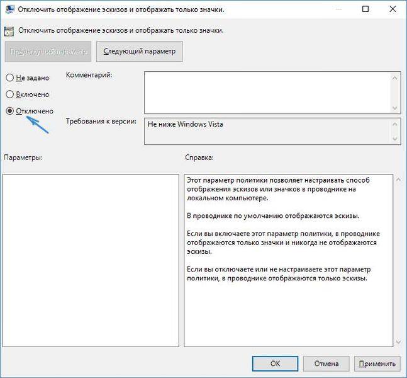The image size is (407, 378).
Task: Click the 'Параметры:' label
Action: coord(23,157)
